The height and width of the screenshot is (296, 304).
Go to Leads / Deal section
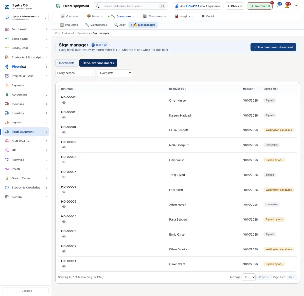click(x=25, y=48)
